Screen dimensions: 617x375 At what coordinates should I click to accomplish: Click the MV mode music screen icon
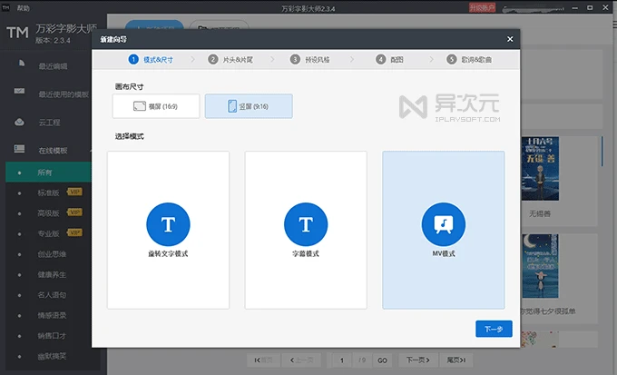(x=444, y=224)
